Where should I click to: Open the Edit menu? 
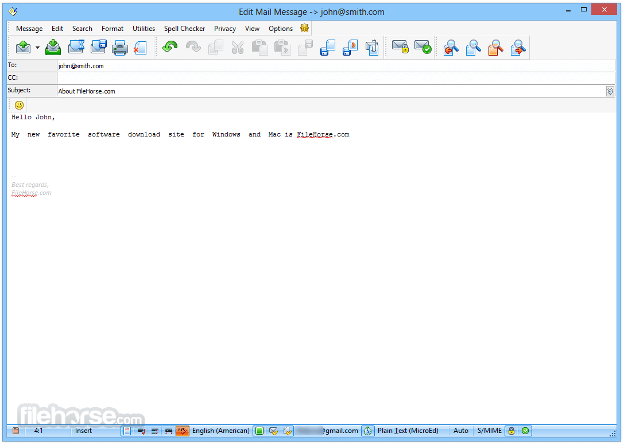coord(57,29)
